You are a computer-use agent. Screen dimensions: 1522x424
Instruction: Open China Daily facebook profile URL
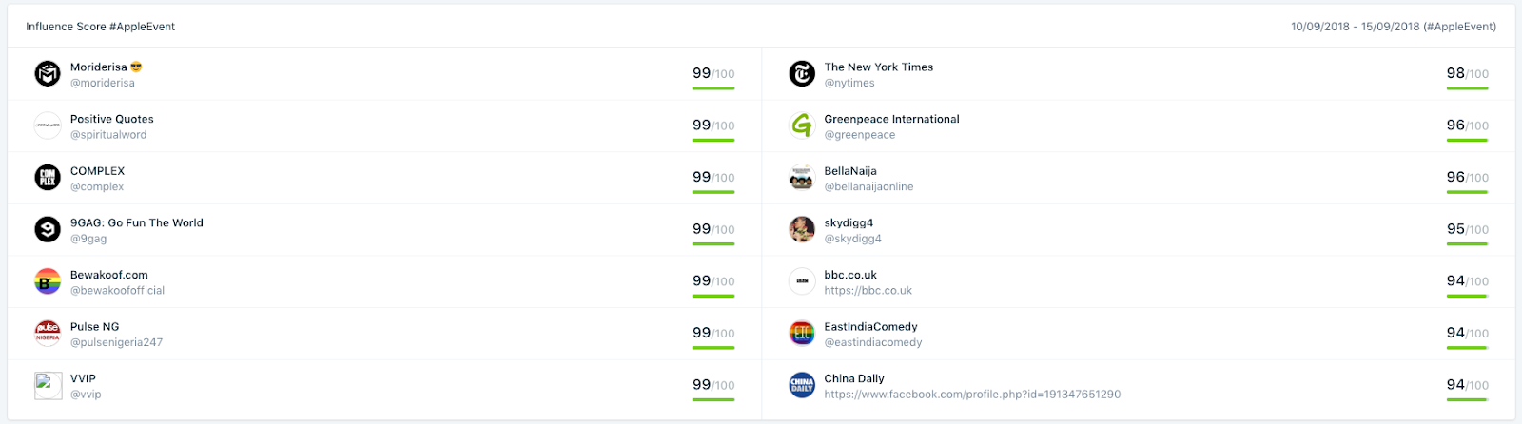point(972,395)
